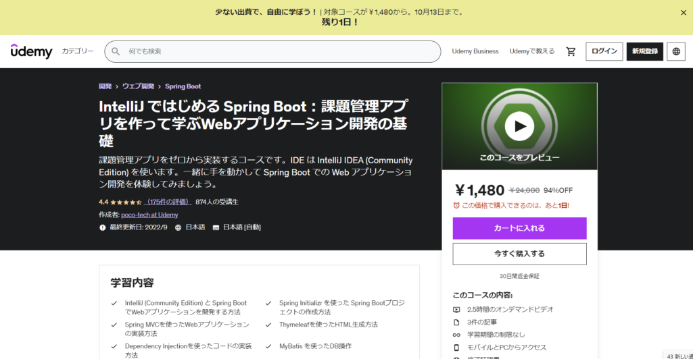693x359 pixels.
Task: Open the Udemy logo home link
Action: click(31, 51)
